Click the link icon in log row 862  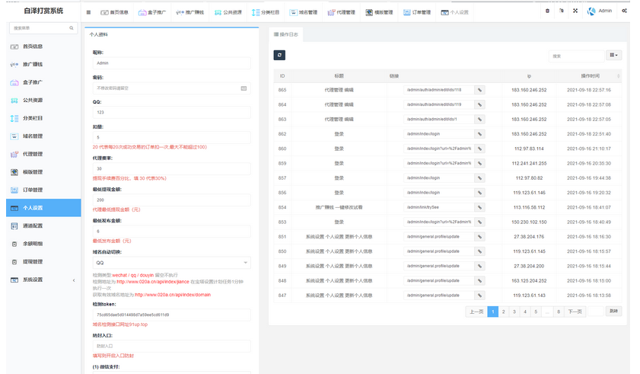point(479,134)
